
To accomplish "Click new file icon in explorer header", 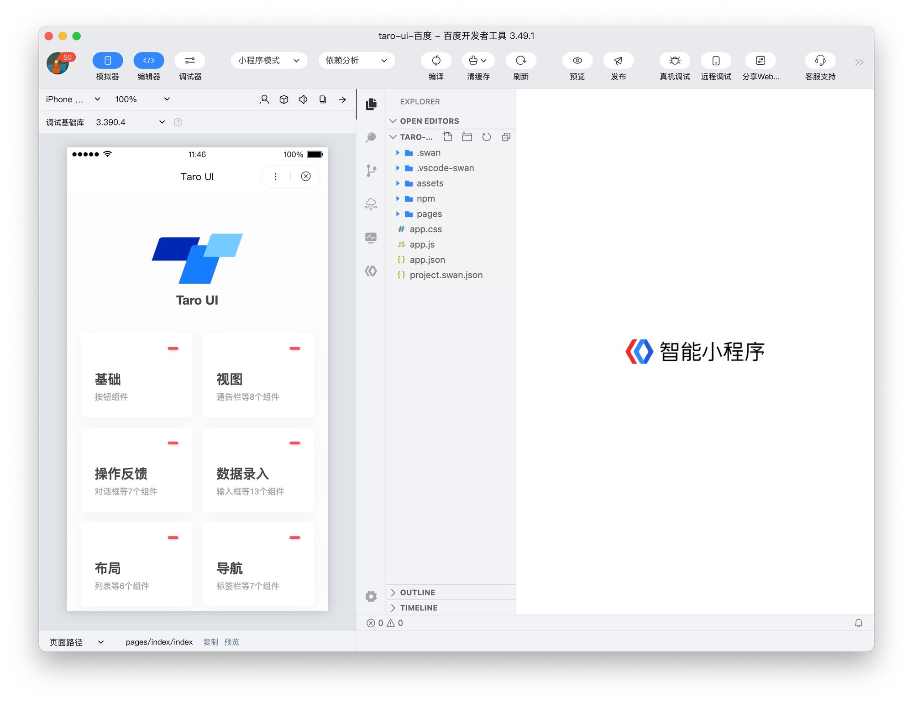I will click(447, 137).
